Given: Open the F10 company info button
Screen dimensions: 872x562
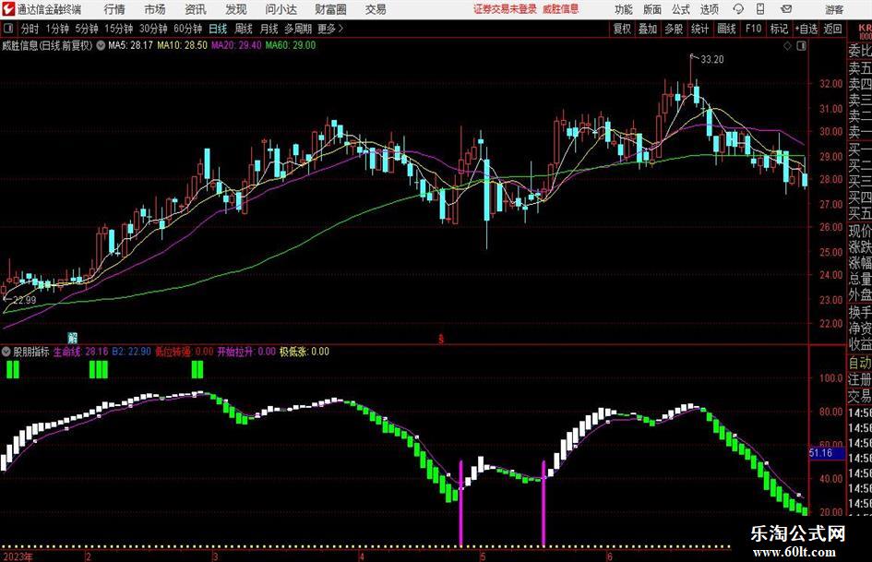Looking at the screenshot, I should pyautogui.click(x=754, y=29).
